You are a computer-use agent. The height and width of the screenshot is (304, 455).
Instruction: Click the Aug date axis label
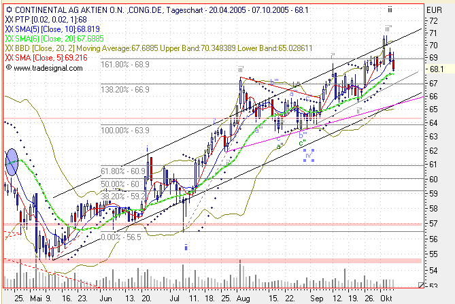(x=243, y=298)
